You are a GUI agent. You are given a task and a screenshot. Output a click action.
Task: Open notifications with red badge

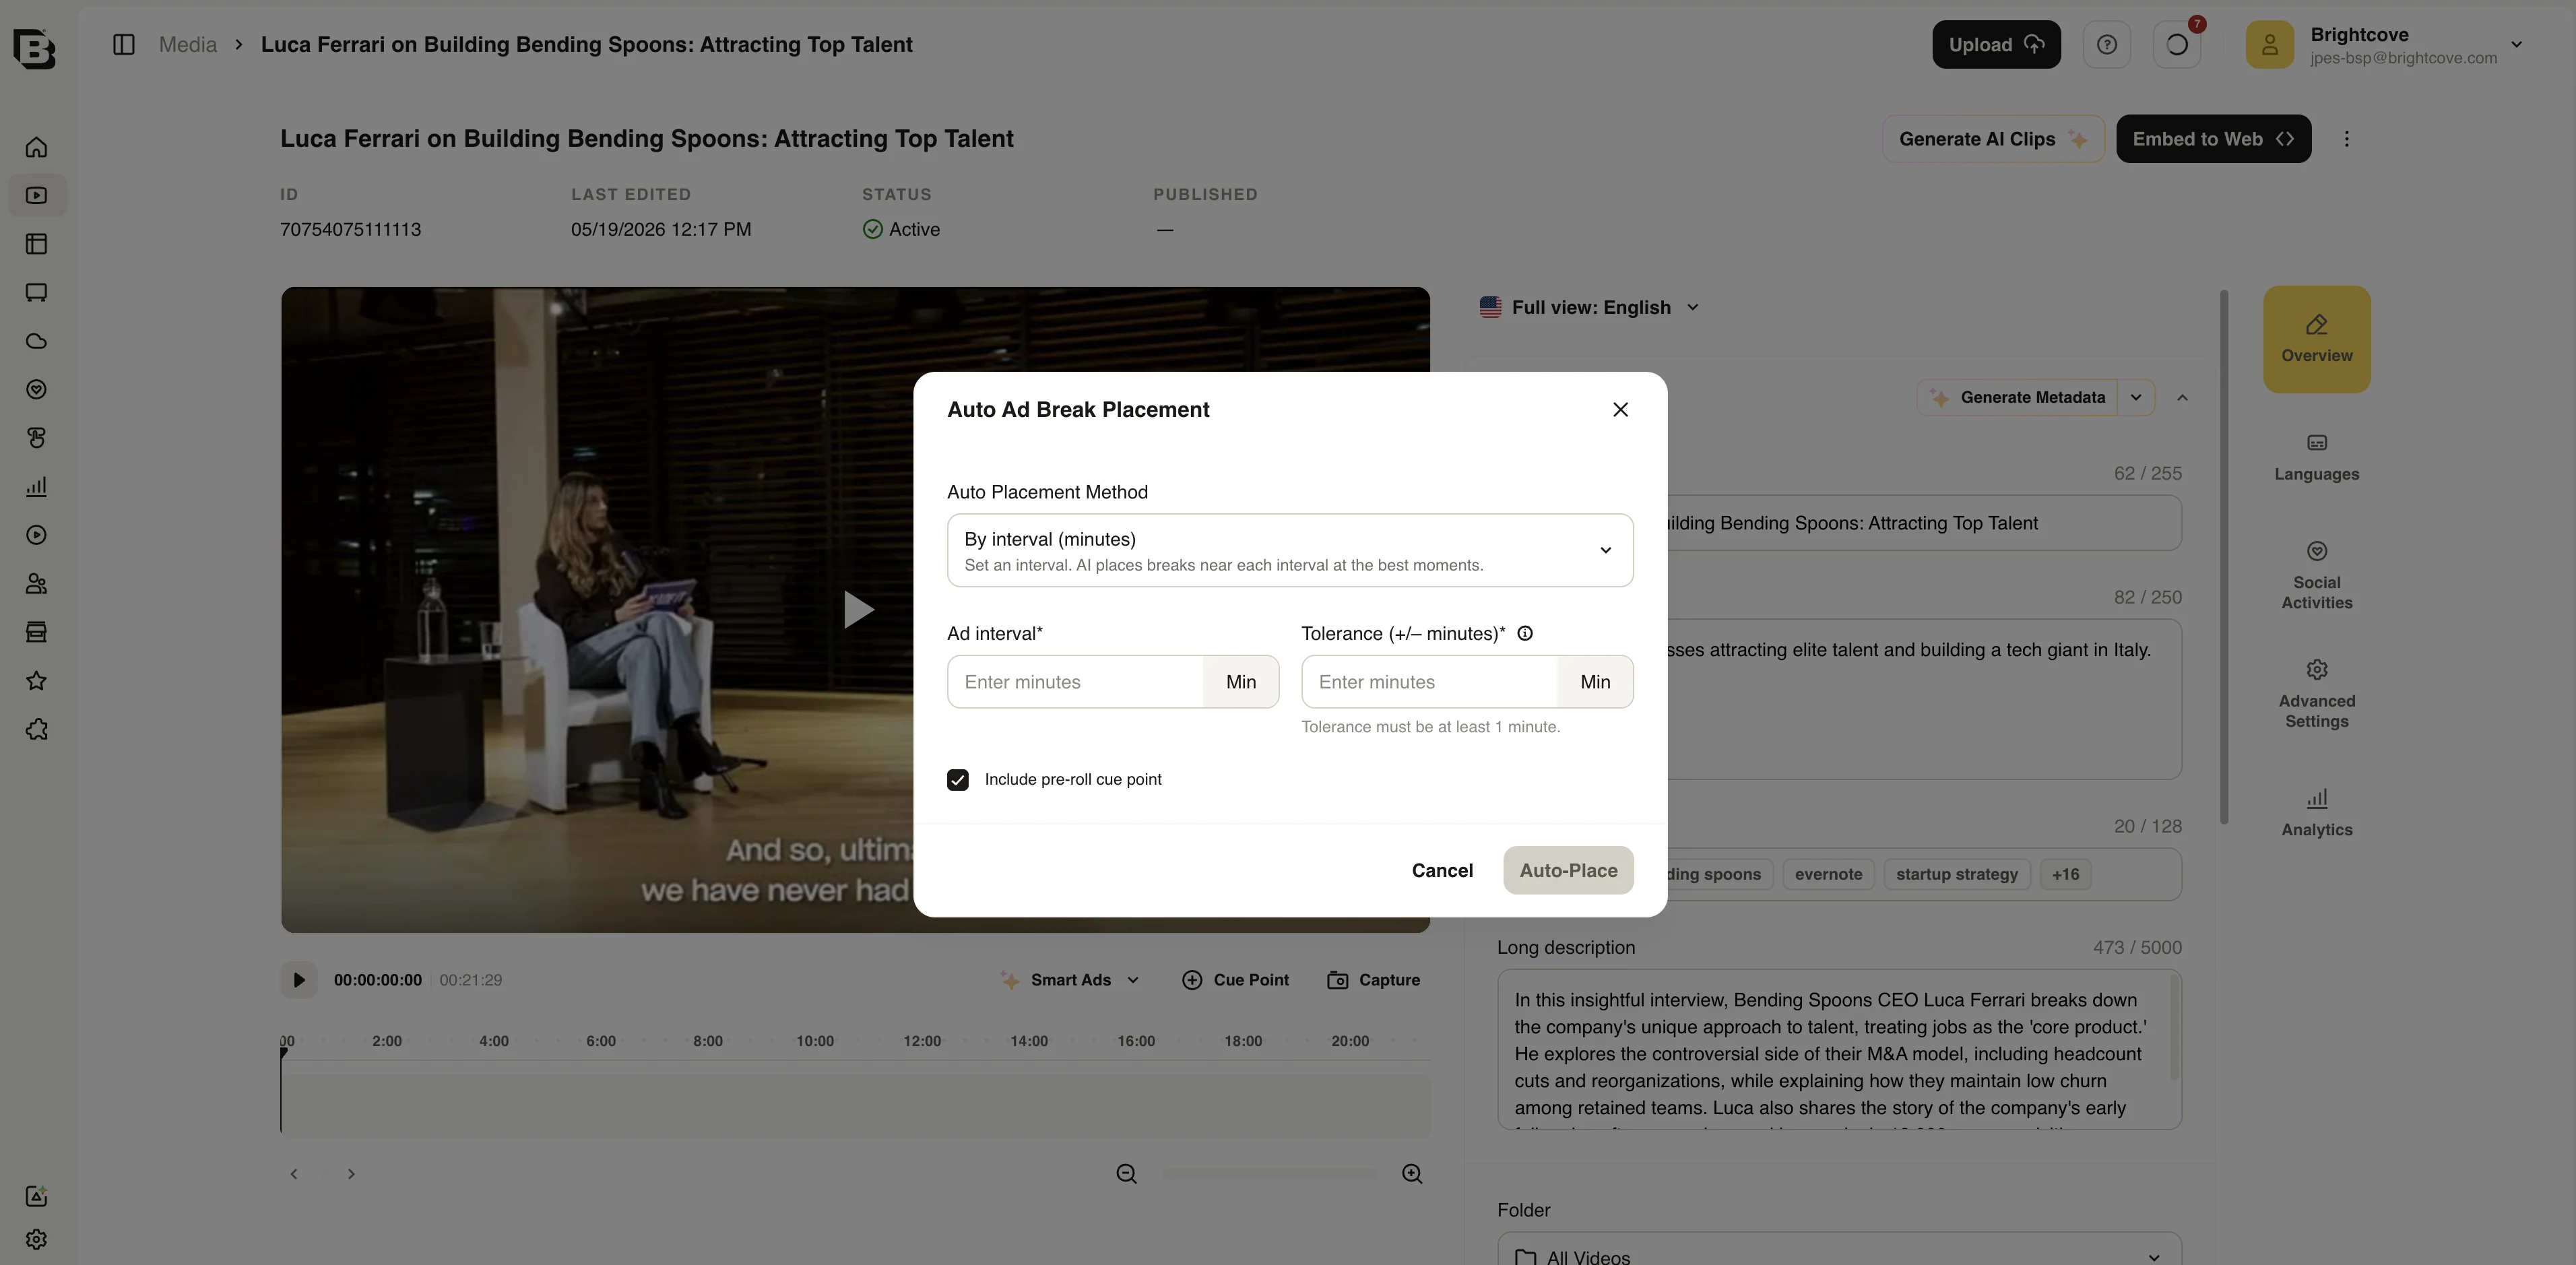coord(2177,45)
